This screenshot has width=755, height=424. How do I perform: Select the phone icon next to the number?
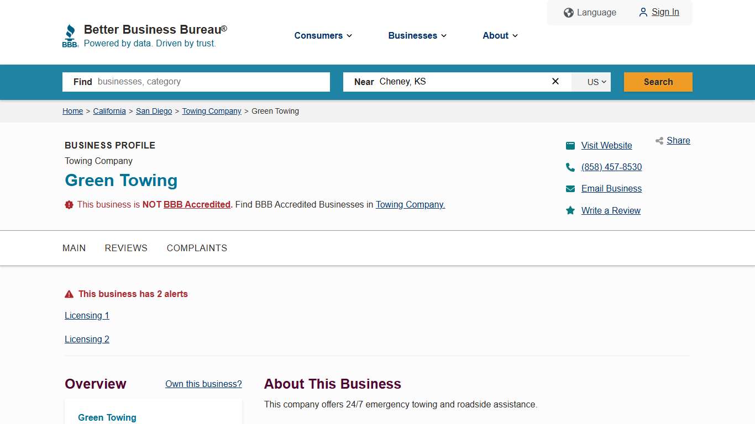pyautogui.click(x=570, y=167)
